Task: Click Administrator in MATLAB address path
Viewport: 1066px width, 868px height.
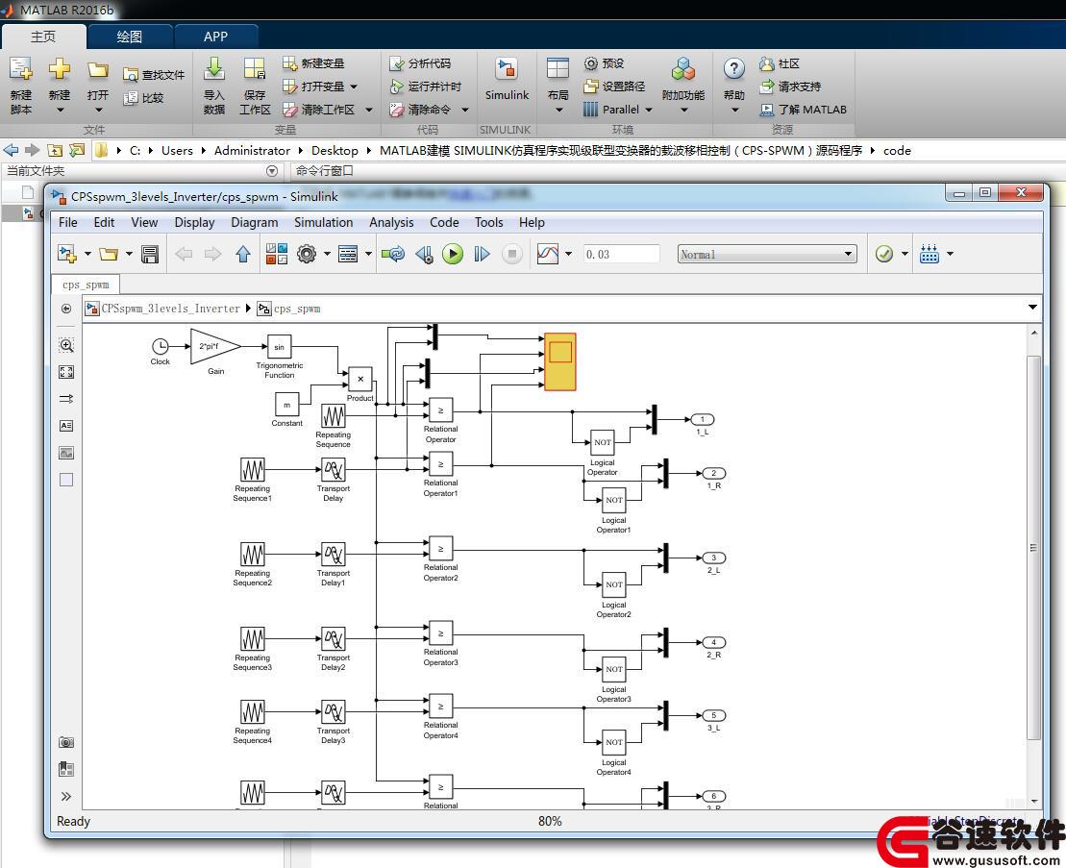Action: pos(252,151)
